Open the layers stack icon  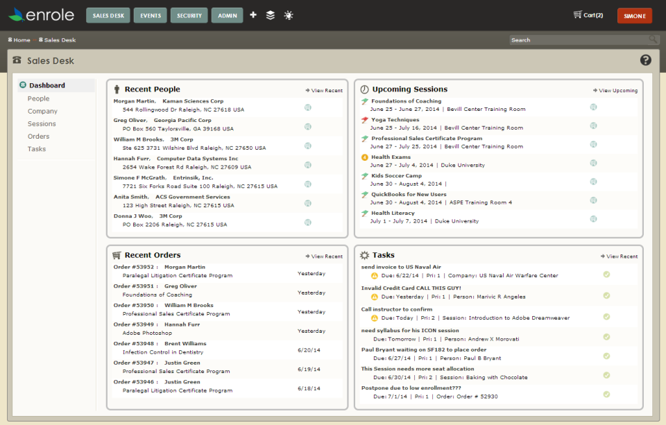pos(270,15)
